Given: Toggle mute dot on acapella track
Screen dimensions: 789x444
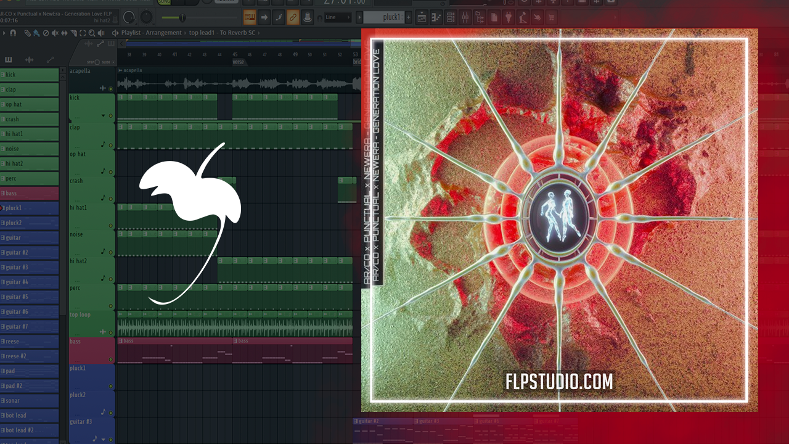Looking at the screenshot, I should 110,89.
